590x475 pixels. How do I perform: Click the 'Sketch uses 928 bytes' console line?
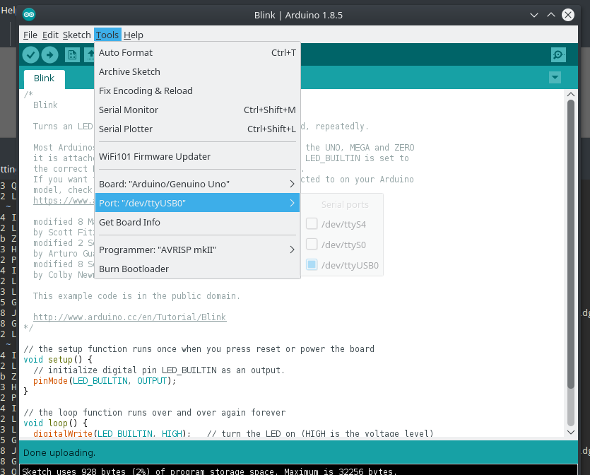coord(209,471)
